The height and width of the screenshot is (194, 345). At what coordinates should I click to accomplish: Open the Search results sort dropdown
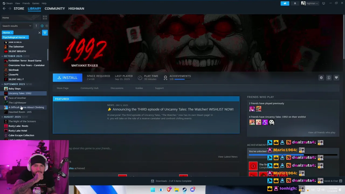point(17,26)
